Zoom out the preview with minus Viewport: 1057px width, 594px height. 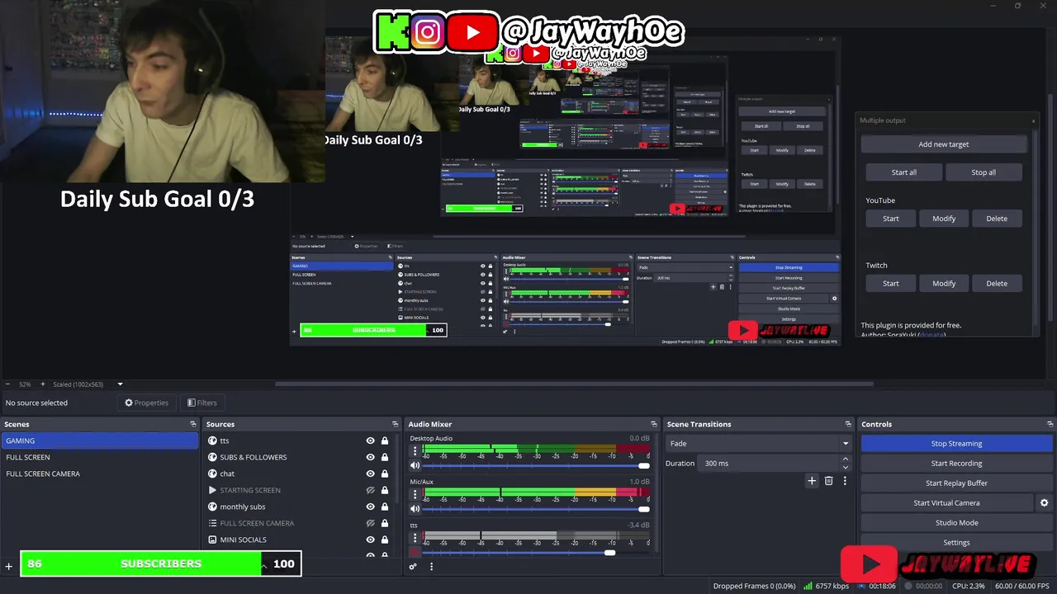tap(7, 384)
